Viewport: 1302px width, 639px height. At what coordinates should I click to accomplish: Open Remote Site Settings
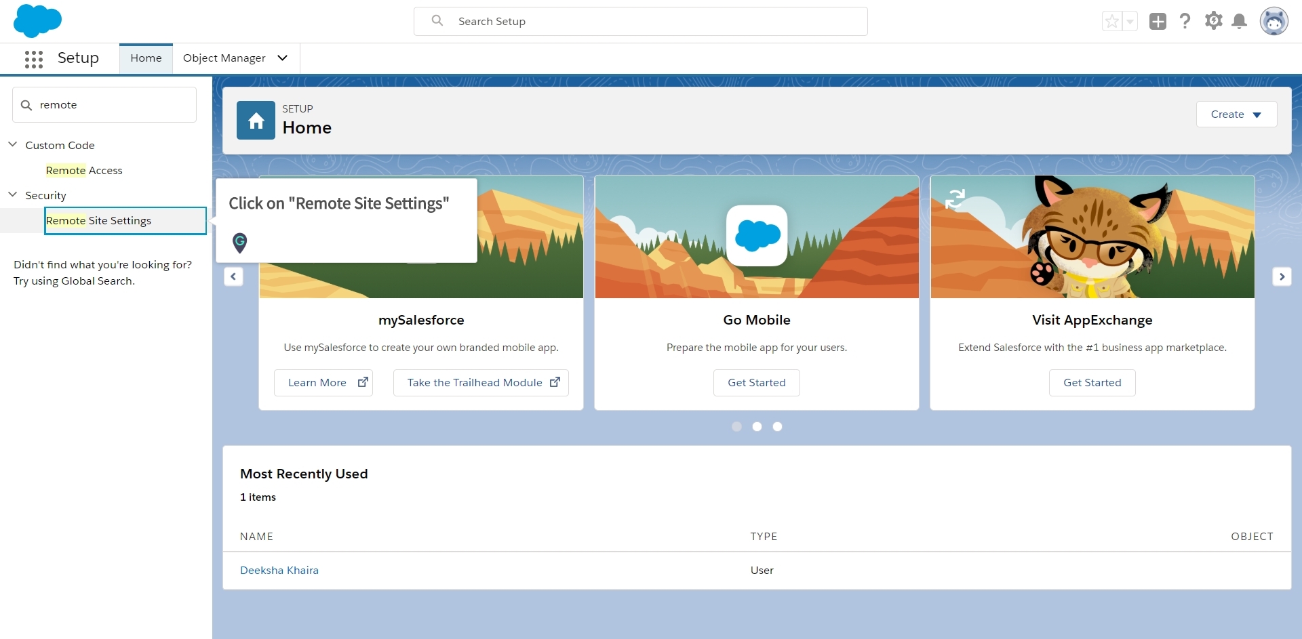coord(125,221)
